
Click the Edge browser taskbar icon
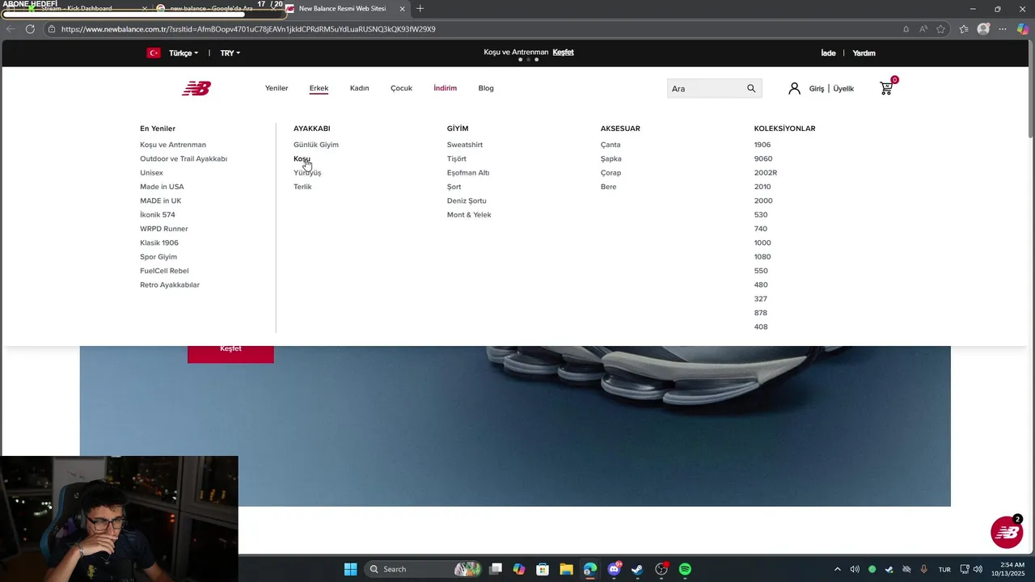[590, 569]
